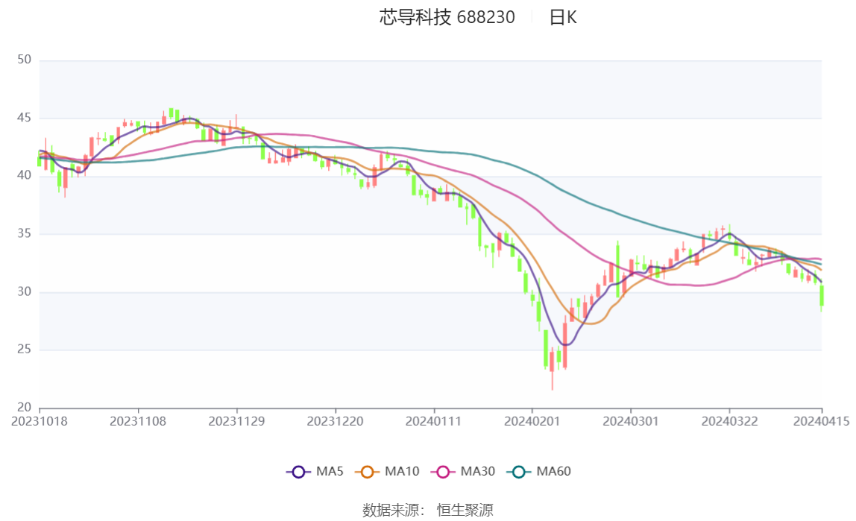Click the 20240301 date label on the x-axis
This screenshot has height=521, width=856.
pyautogui.click(x=631, y=421)
